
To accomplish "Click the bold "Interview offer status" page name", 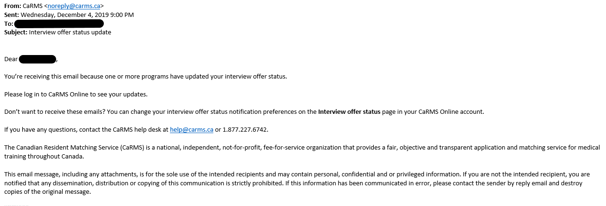I will click(349, 111).
